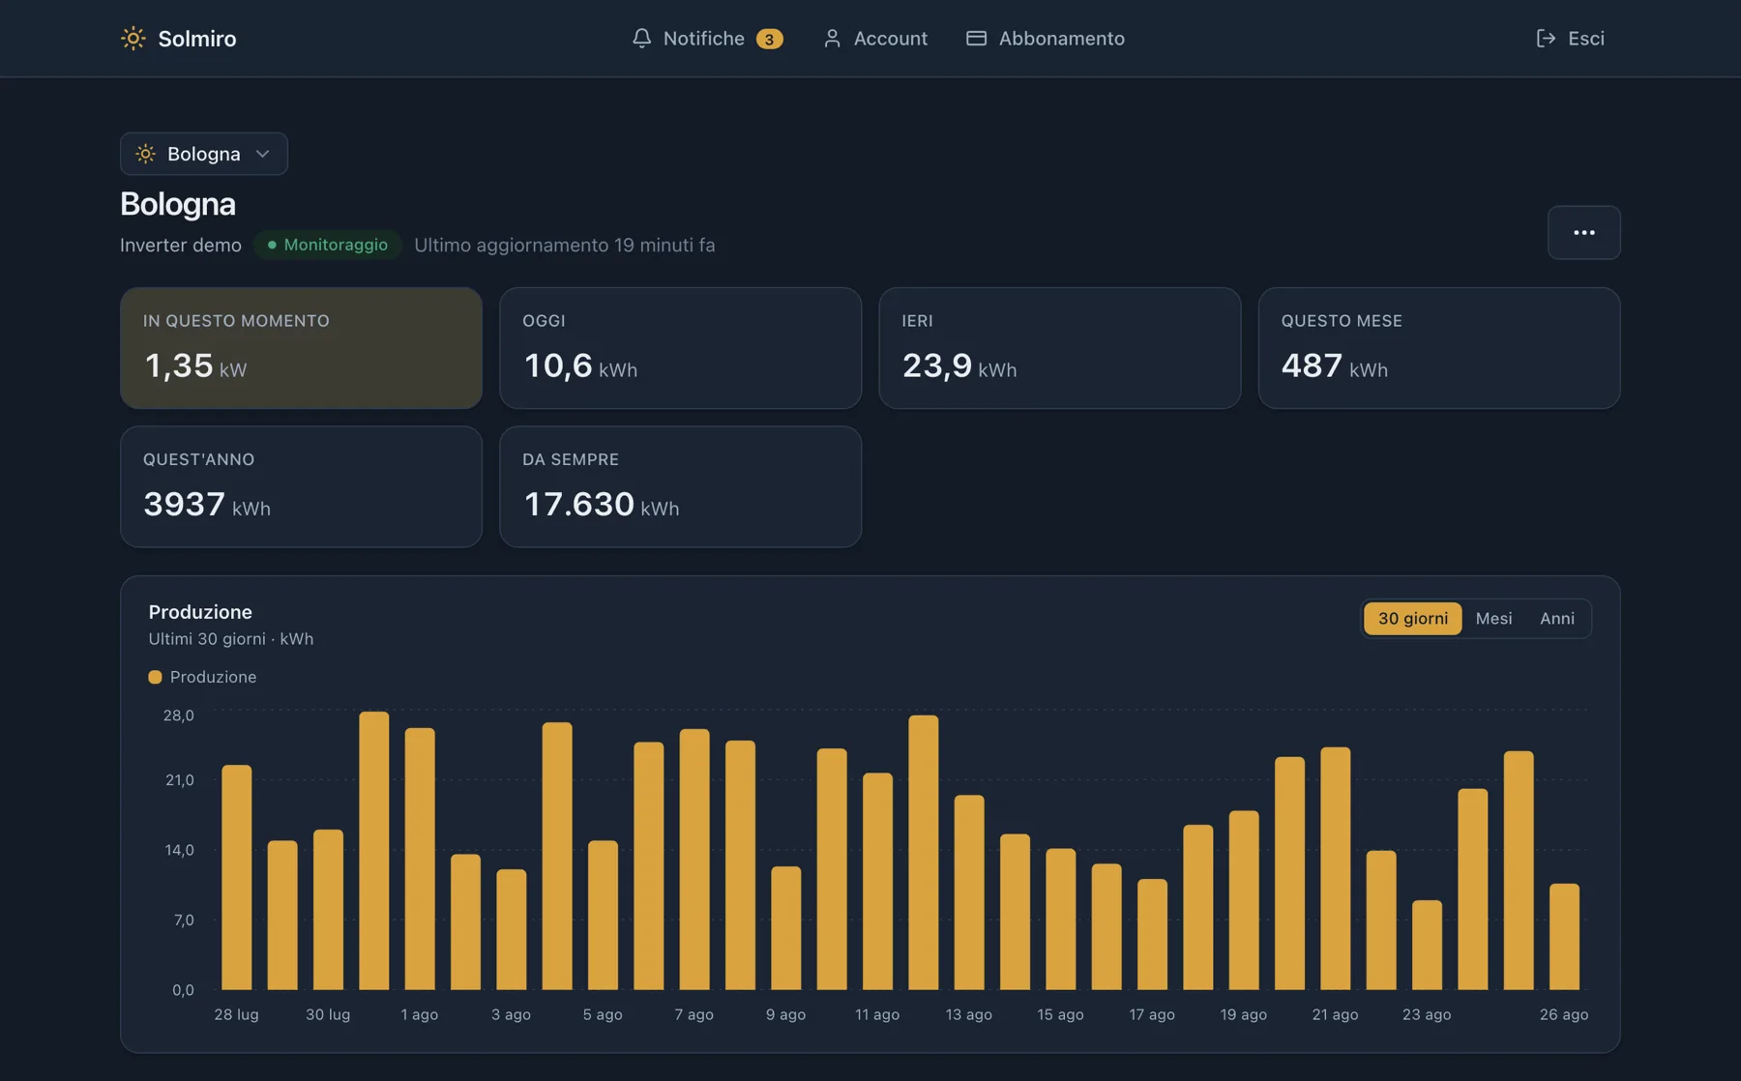This screenshot has height=1081, width=1741.
Task: Click the bar above 21 ago
Action: 1335,868
